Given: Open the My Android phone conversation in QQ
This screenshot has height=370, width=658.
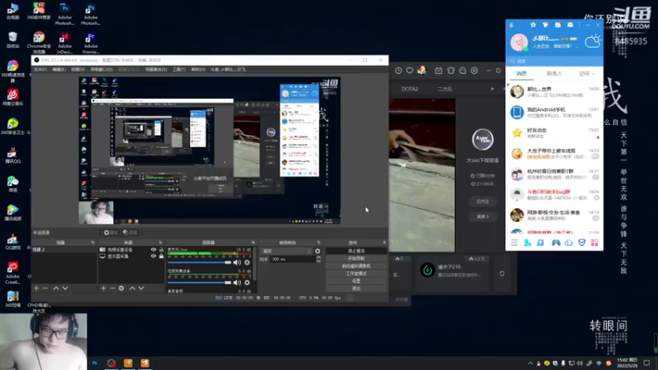Looking at the screenshot, I should click(554, 112).
